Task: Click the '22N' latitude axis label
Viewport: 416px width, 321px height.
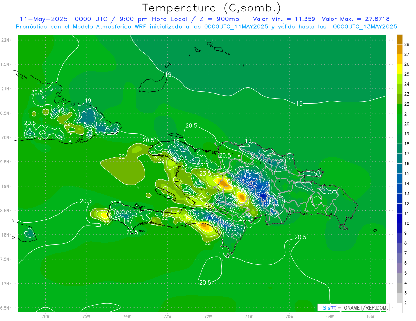Action: (6, 40)
